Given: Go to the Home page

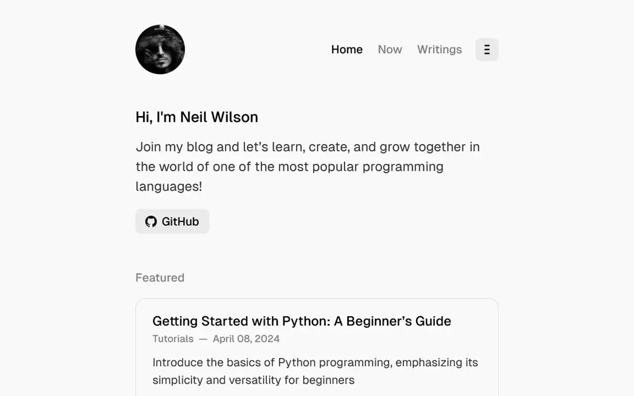Looking at the screenshot, I should [347, 49].
